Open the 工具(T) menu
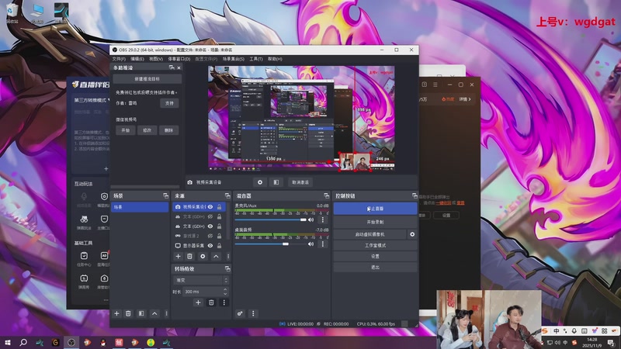This screenshot has height=349, width=621. 256,59
